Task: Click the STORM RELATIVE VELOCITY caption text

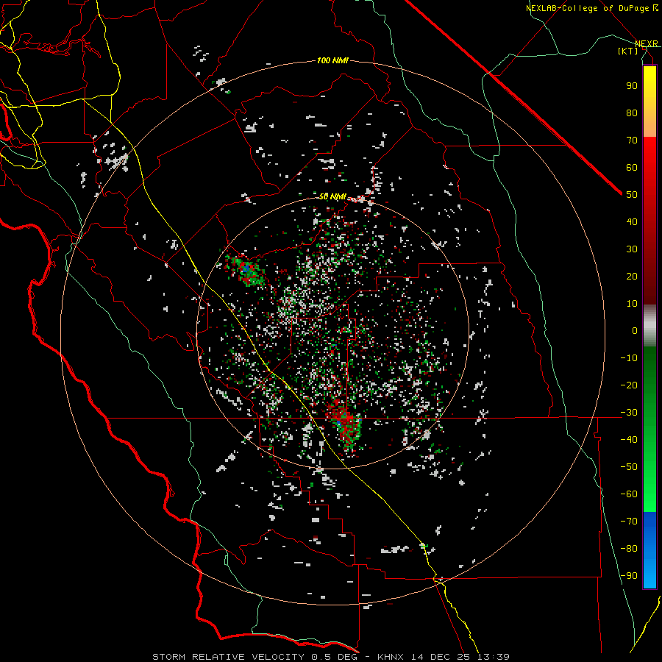Action: coord(228,657)
